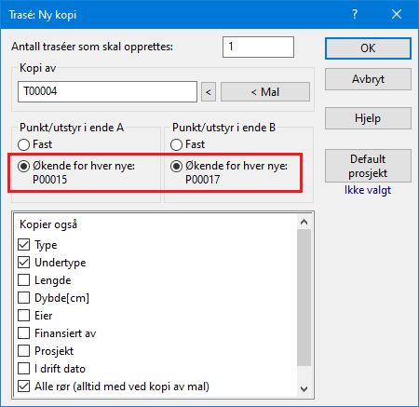Close the Trasé: Ny kopi dialog
This screenshot has height=407, width=419.
pos(397,14)
